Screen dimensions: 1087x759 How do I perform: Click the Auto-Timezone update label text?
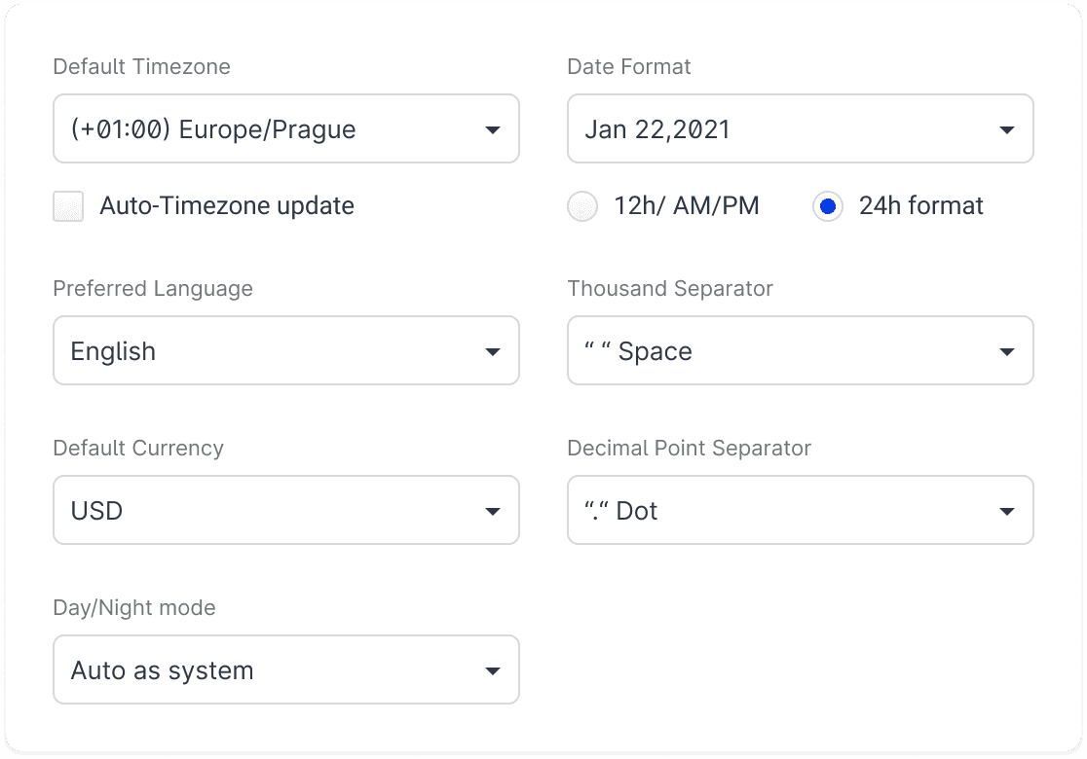tap(227, 206)
